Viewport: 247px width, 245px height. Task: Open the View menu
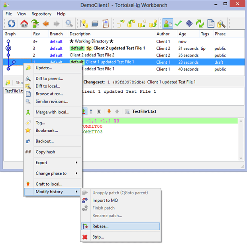pyautogui.click(x=22, y=14)
